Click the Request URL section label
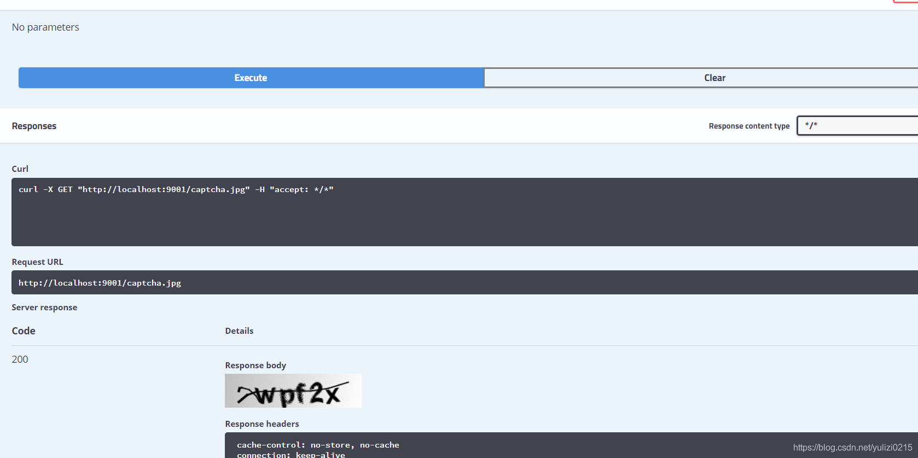918x458 pixels. [x=37, y=262]
